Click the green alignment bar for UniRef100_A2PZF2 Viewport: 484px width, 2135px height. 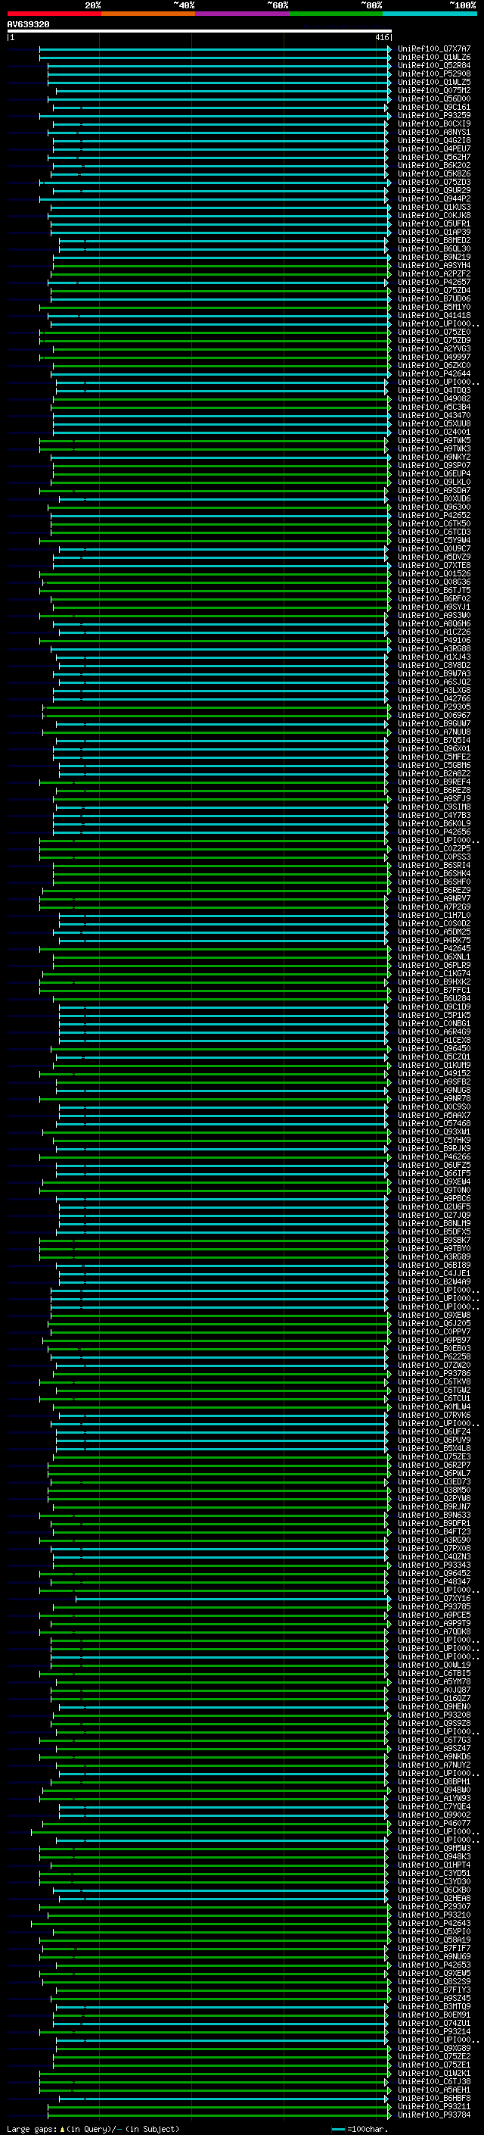point(219,273)
